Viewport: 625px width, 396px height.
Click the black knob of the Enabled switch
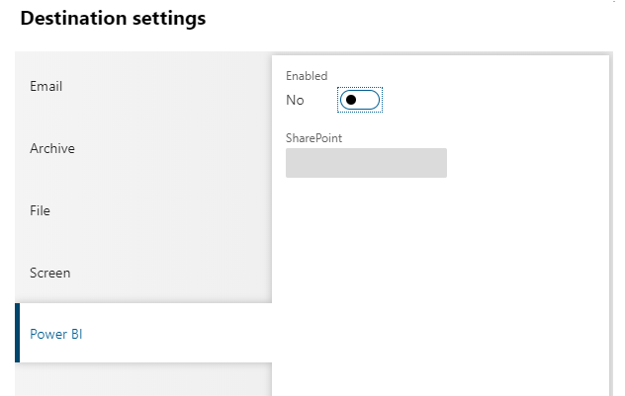pyautogui.click(x=351, y=100)
